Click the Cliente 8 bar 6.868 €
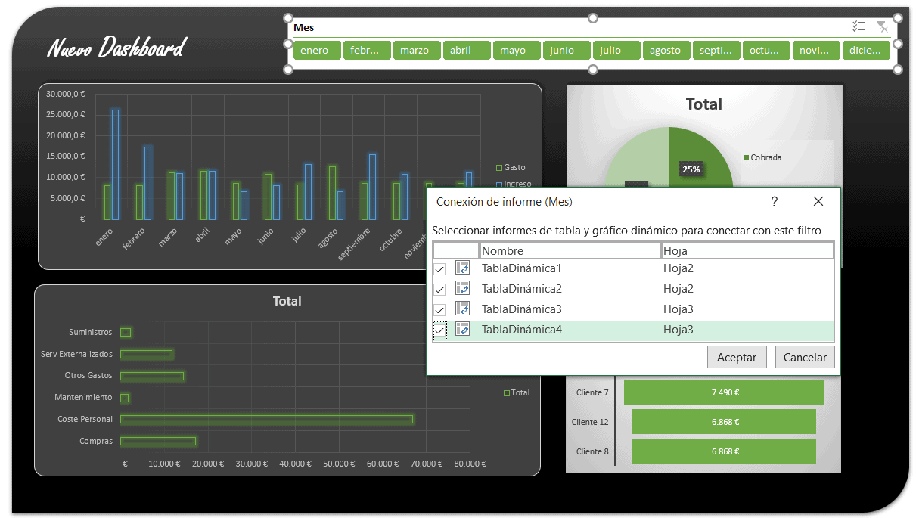 pyautogui.click(x=724, y=451)
